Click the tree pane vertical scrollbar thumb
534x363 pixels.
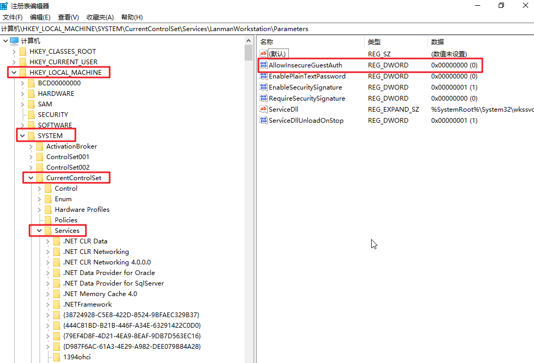(x=248, y=53)
